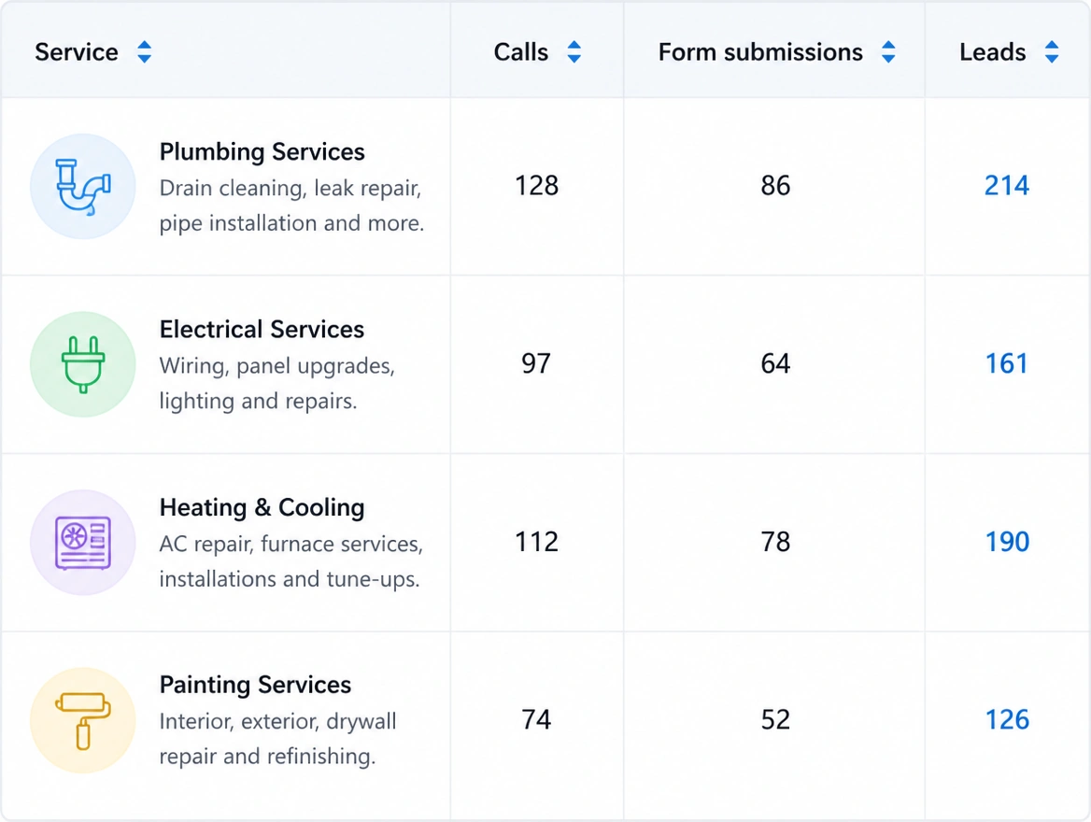The width and height of the screenshot is (1091, 822).
Task: Select the Painting Services title
Action: pos(255,685)
